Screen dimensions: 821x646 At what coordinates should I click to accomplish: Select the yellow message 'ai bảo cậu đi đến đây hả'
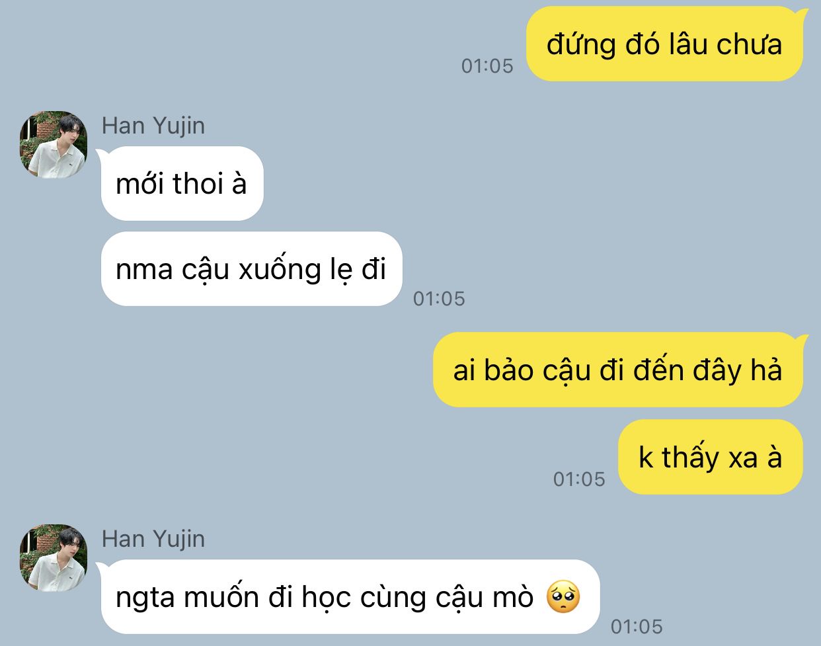619,369
